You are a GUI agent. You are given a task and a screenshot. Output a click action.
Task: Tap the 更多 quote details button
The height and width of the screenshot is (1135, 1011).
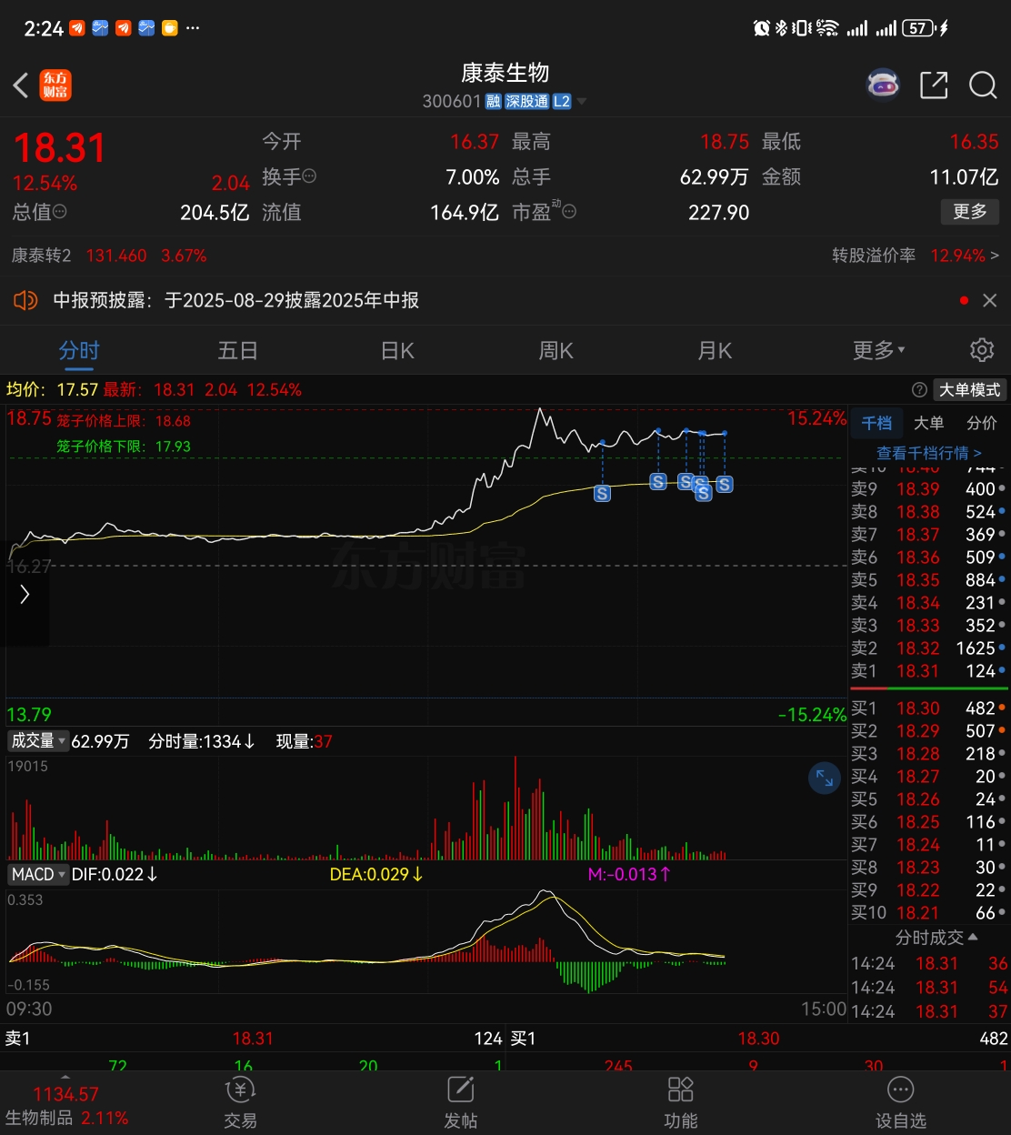(x=970, y=211)
